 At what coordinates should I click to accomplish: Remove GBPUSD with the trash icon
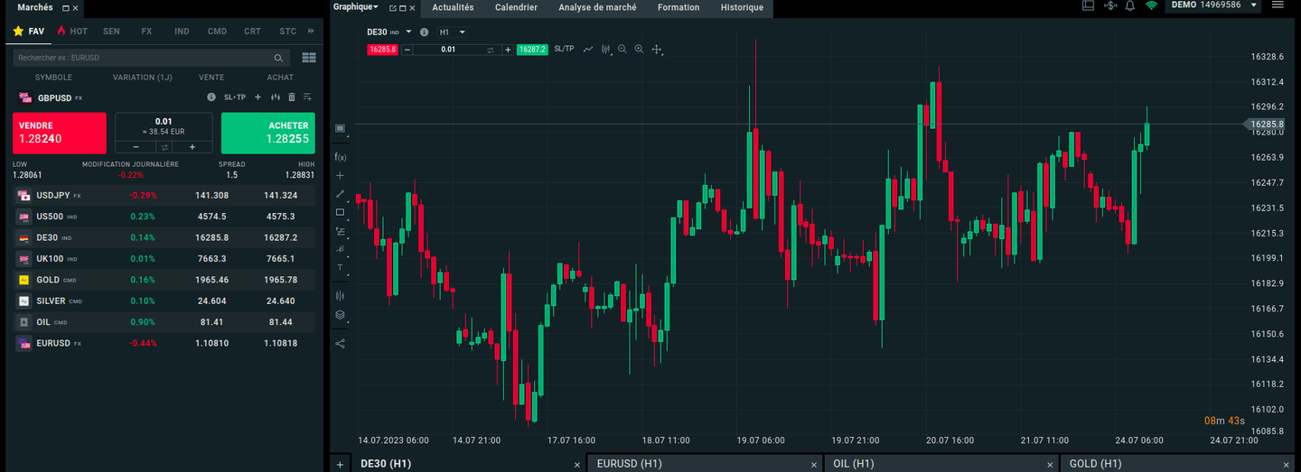coord(291,97)
